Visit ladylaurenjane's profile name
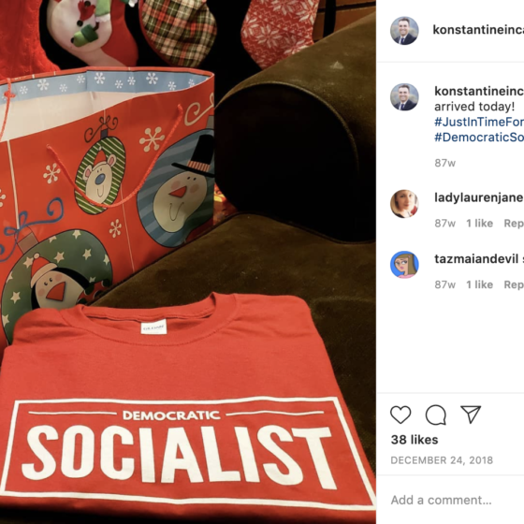 (478, 197)
